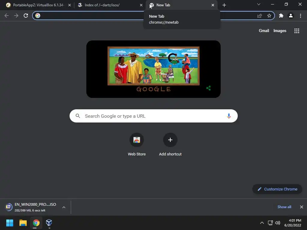Close the downloads bar
The width and height of the screenshot is (307, 230).
click(302, 207)
